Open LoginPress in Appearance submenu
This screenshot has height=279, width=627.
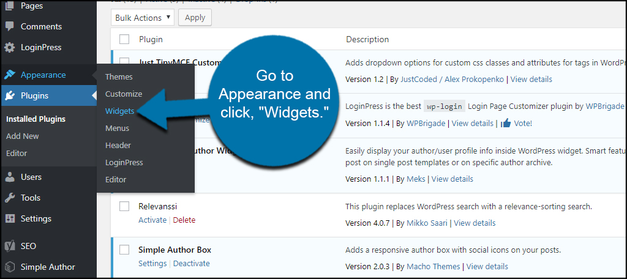tap(124, 163)
